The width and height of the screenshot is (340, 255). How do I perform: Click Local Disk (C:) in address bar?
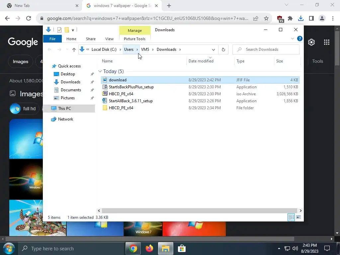[104, 49]
